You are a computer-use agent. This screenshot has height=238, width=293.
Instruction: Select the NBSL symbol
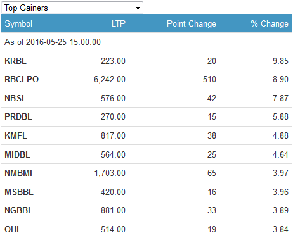pyautogui.click(x=15, y=98)
